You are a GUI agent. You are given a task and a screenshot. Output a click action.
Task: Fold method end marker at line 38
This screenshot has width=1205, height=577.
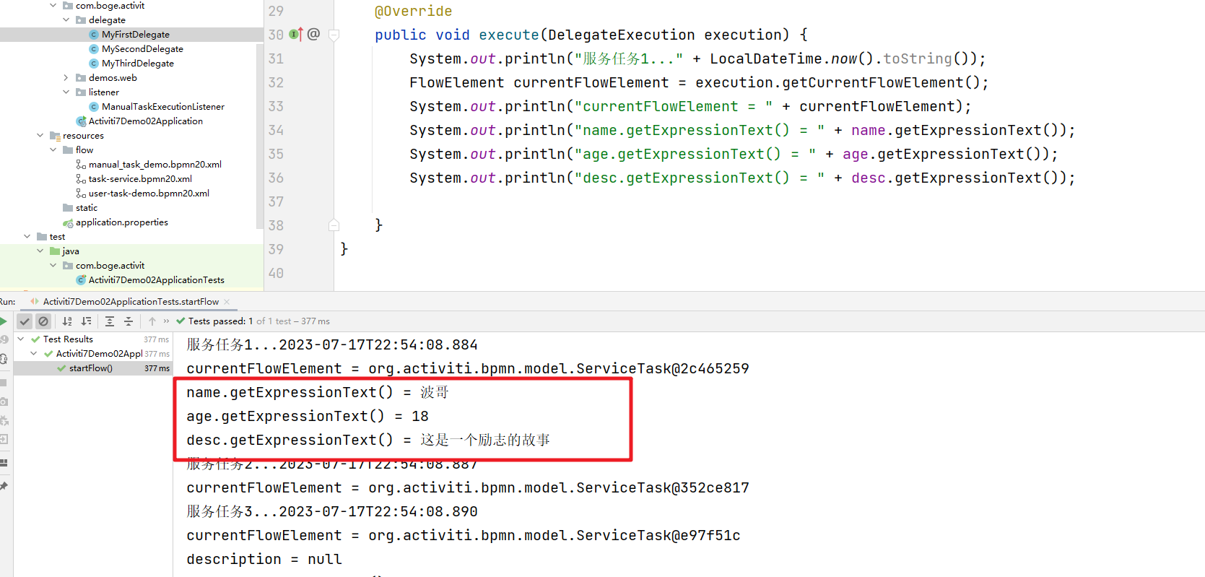click(x=334, y=225)
